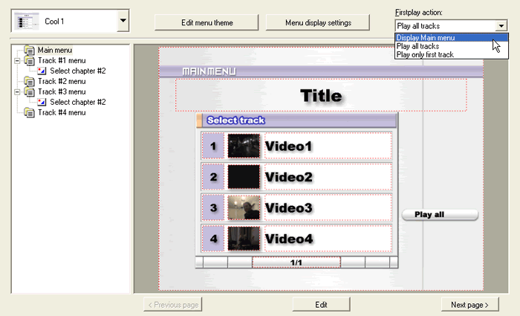Choose Play only first track option
Screen dimensions: 520x316
coord(452,55)
